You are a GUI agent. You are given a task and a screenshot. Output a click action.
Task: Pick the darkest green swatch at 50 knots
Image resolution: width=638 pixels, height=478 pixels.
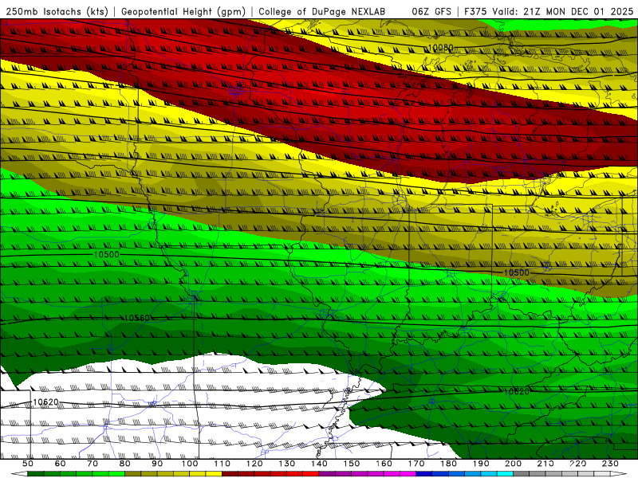pyautogui.click(x=35, y=473)
